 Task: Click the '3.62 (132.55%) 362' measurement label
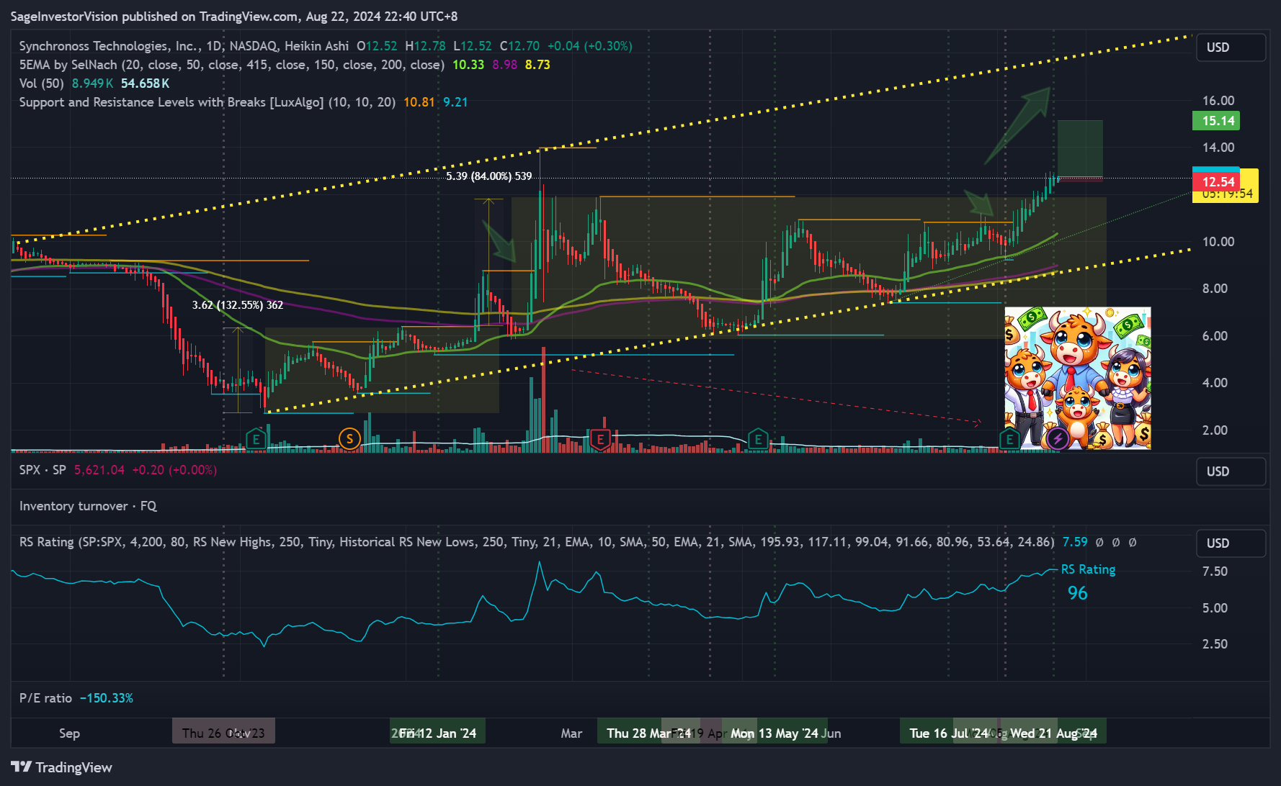(x=237, y=305)
